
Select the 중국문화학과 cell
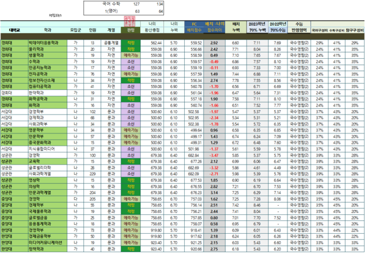click(48, 143)
